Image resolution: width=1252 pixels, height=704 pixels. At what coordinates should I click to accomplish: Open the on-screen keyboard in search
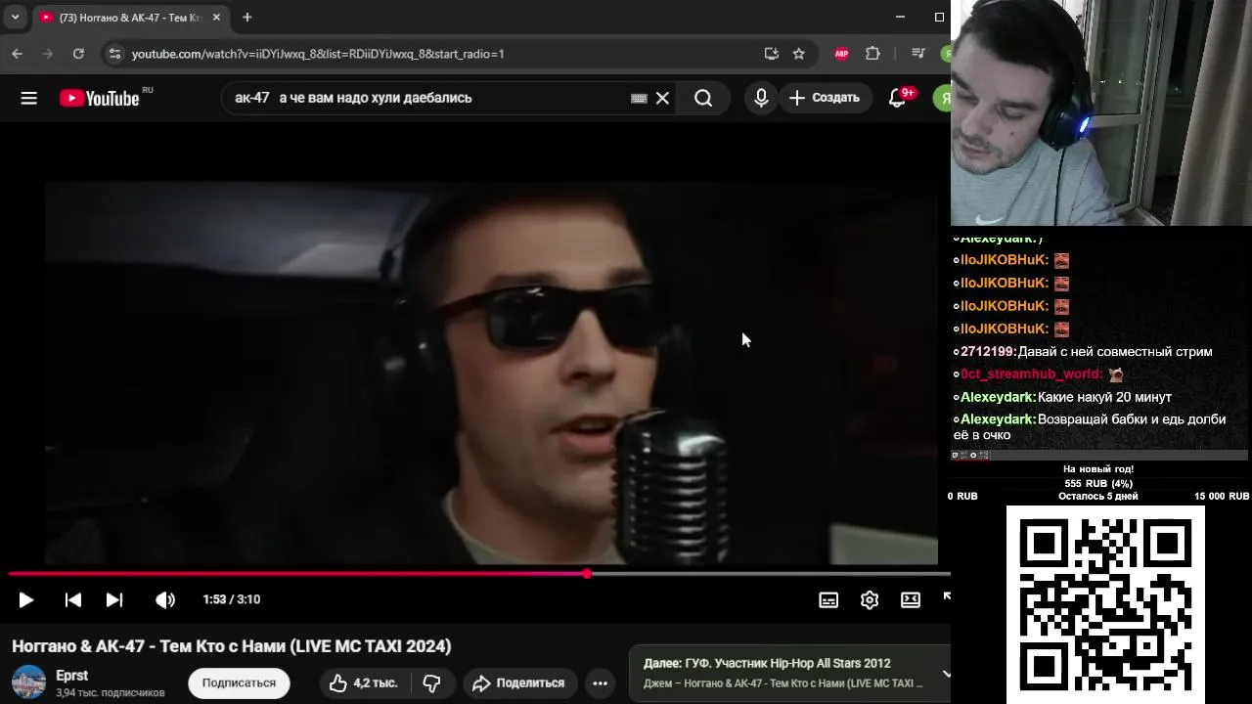(x=639, y=98)
